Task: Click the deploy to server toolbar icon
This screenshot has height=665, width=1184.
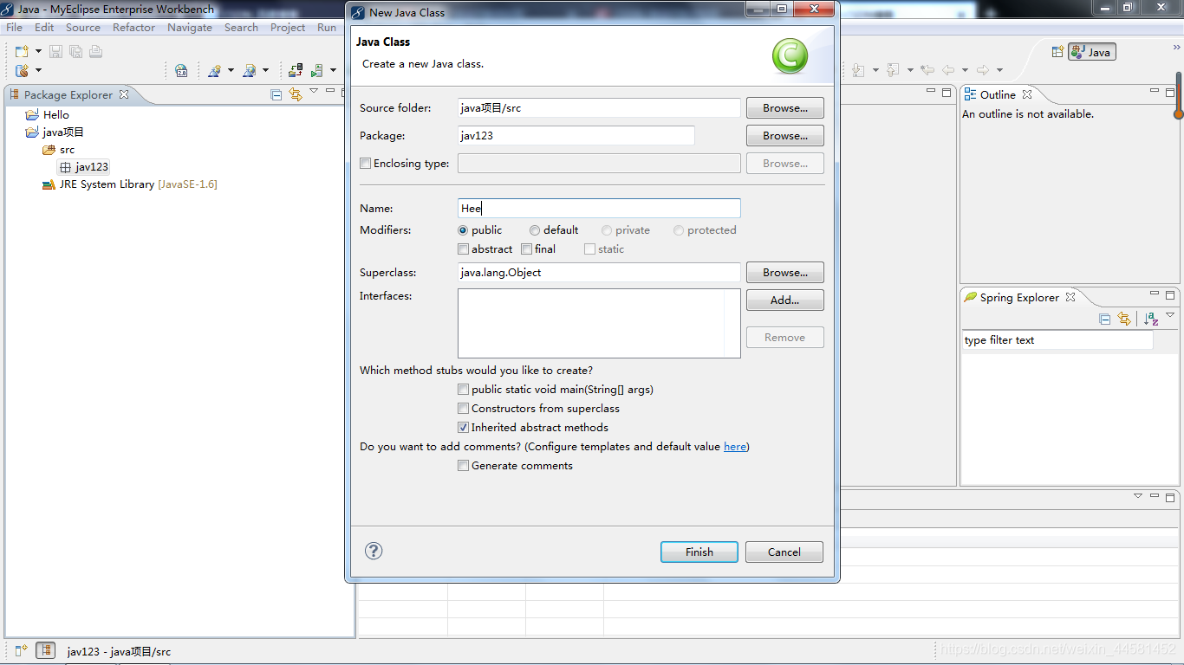Action: point(296,70)
